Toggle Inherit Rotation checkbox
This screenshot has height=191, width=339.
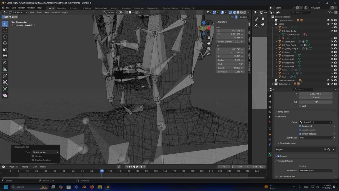pyautogui.click(x=300, y=134)
